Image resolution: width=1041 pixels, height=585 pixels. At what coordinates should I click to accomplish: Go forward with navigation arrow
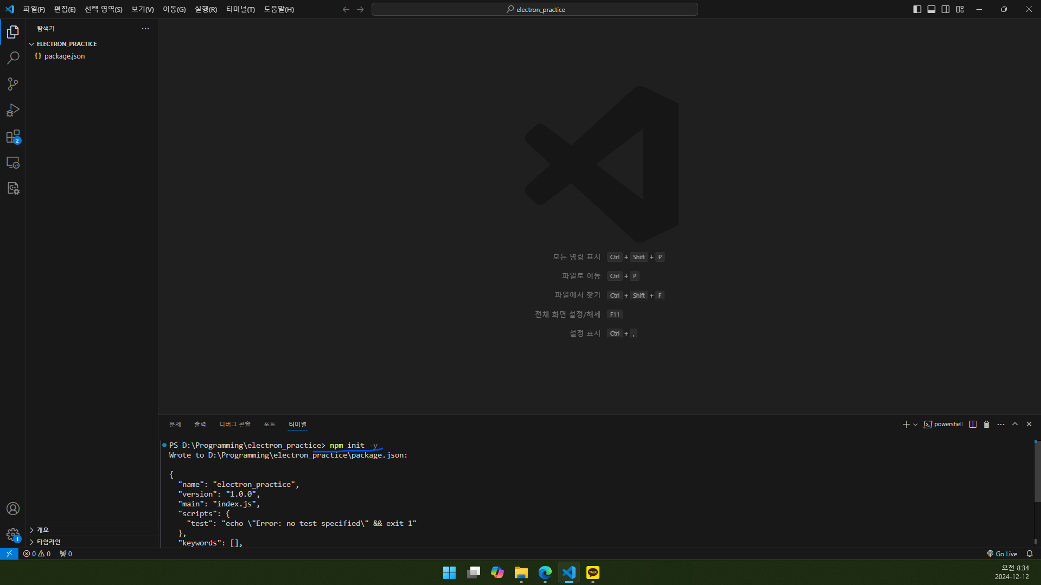[360, 9]
